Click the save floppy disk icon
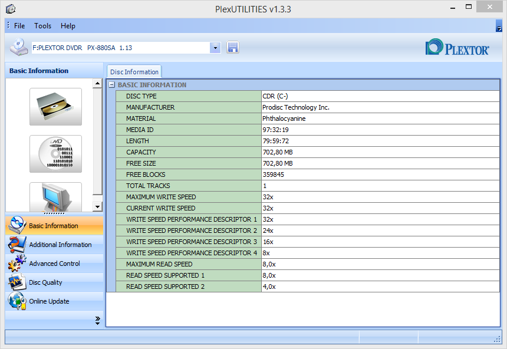 click(x=232, y=48)
